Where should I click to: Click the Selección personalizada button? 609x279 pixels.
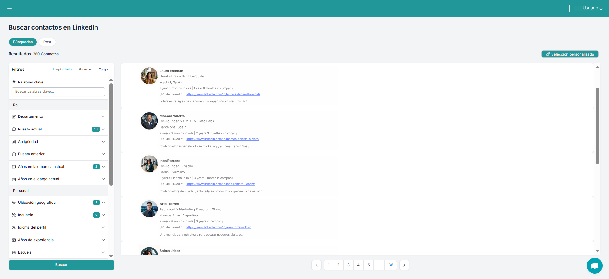pos(570,54)
